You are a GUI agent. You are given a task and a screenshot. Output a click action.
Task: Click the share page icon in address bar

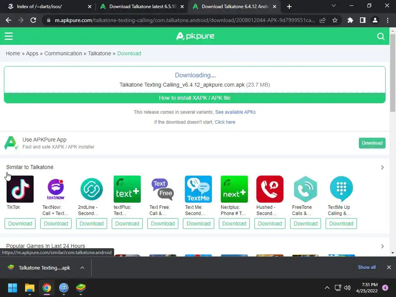(323, 20)
